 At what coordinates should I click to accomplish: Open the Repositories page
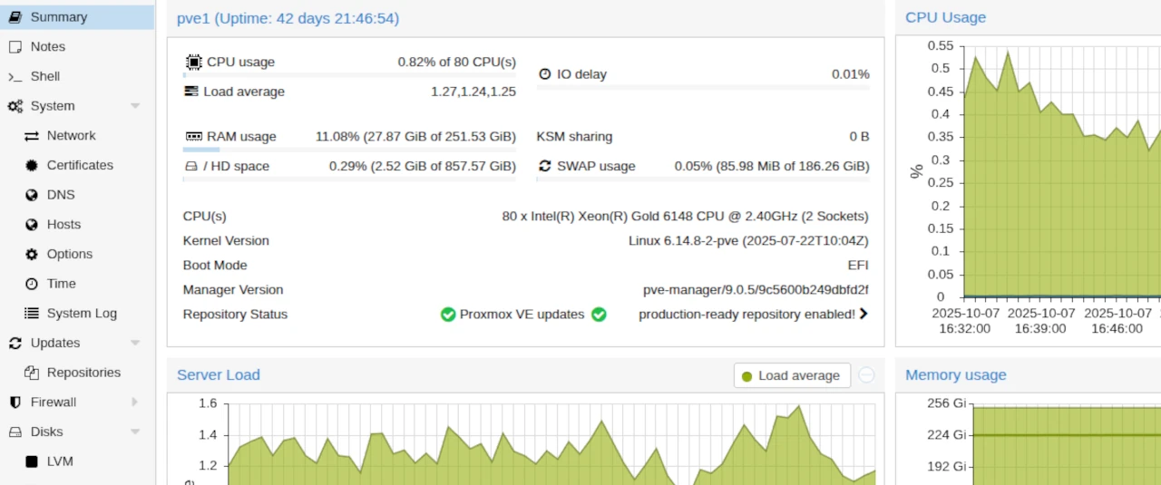[83, 373]
